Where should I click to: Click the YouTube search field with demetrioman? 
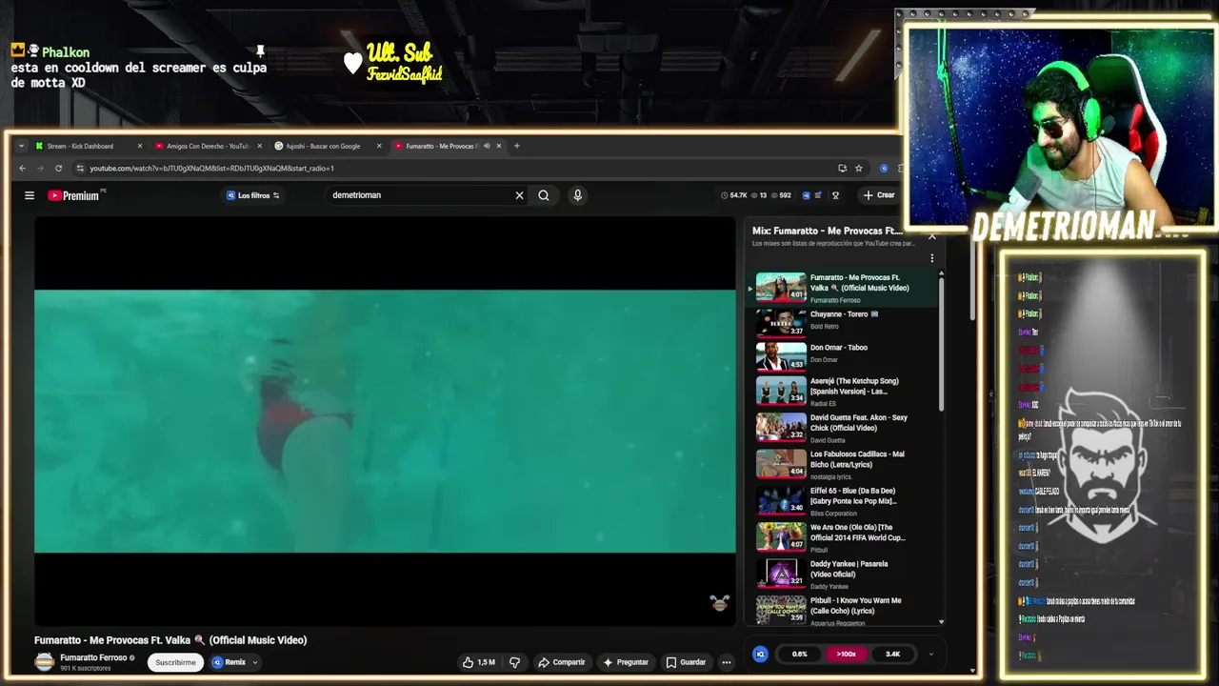point(419,195)
